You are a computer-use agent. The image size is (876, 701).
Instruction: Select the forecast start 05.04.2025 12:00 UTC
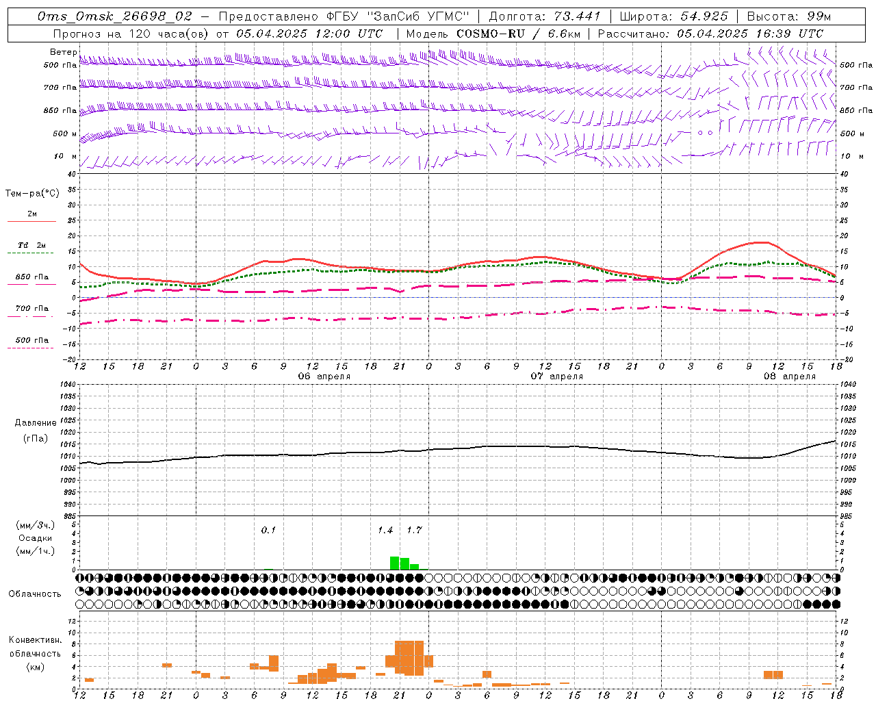click(x=309, y=33)
